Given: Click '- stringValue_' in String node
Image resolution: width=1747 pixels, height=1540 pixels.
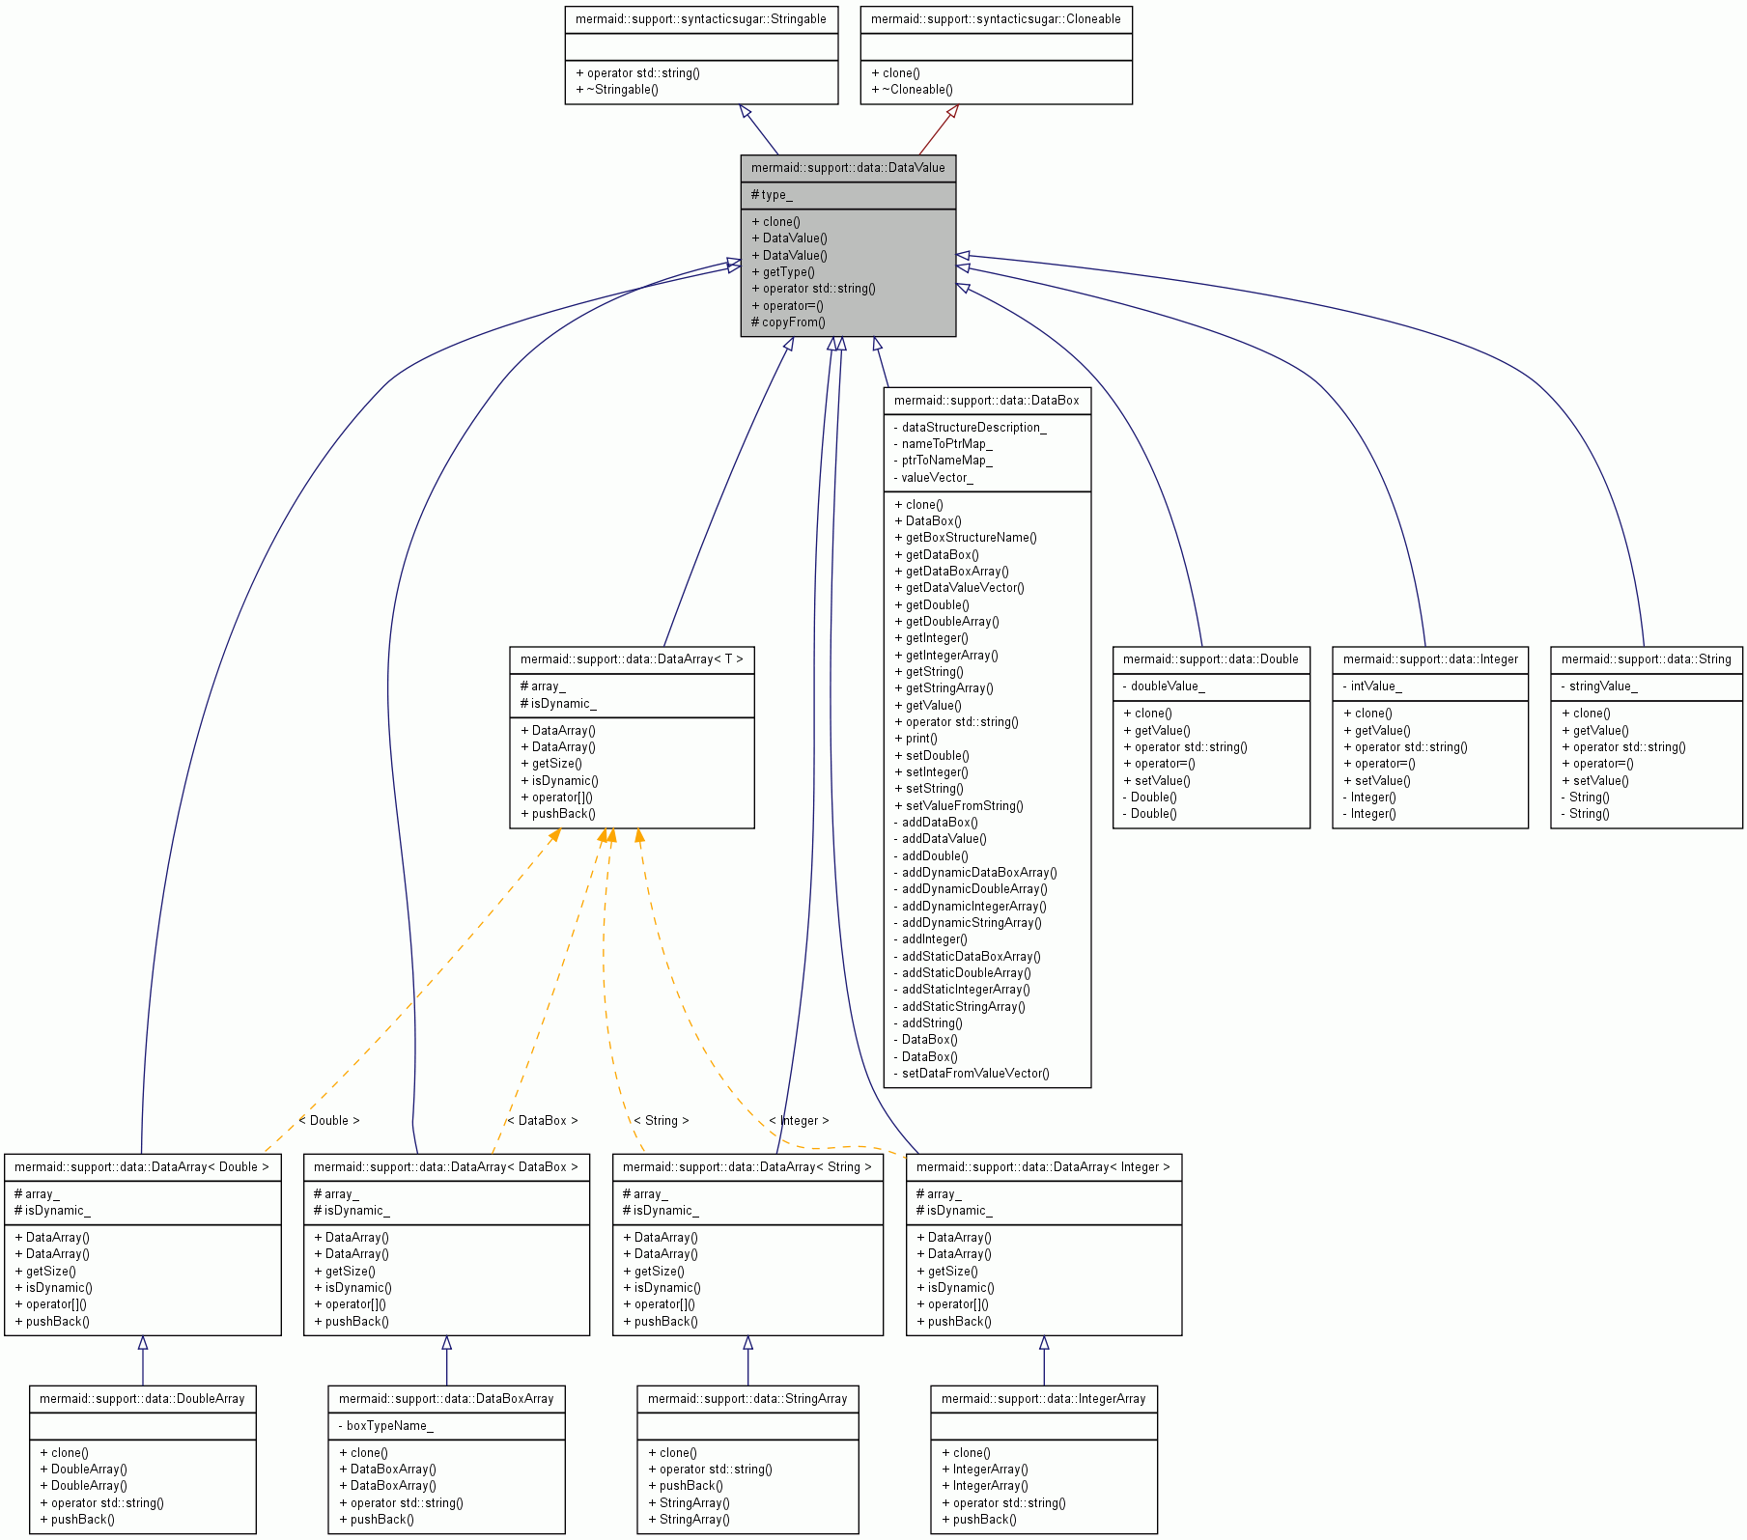Looking at the screenshot, I should [x=1599, y=686].
